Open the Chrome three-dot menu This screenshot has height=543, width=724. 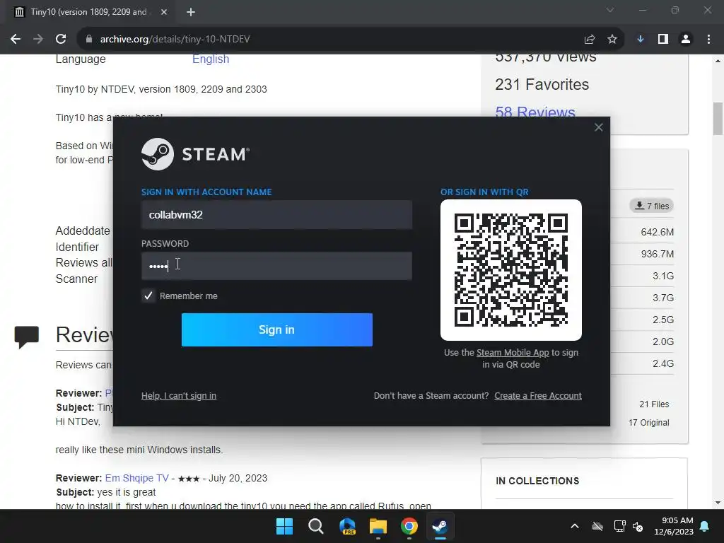coord(708,40)
